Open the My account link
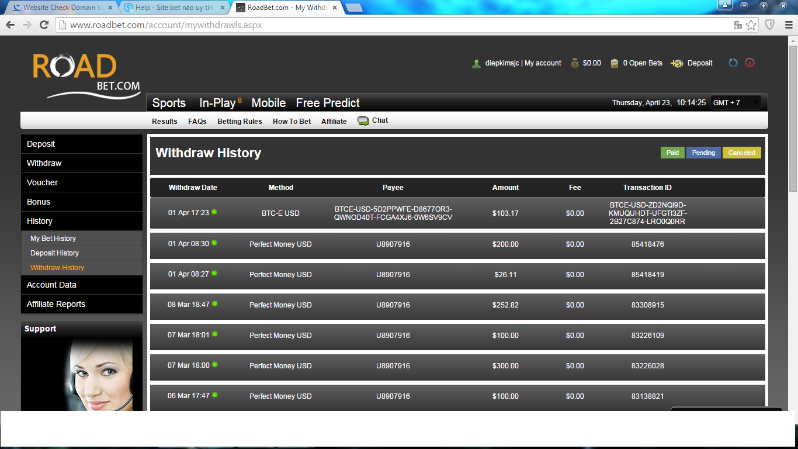 (543, 63)
